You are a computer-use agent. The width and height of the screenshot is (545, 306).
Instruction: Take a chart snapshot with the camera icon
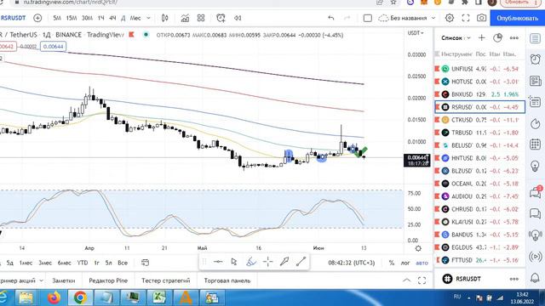[x=481, y=18]
